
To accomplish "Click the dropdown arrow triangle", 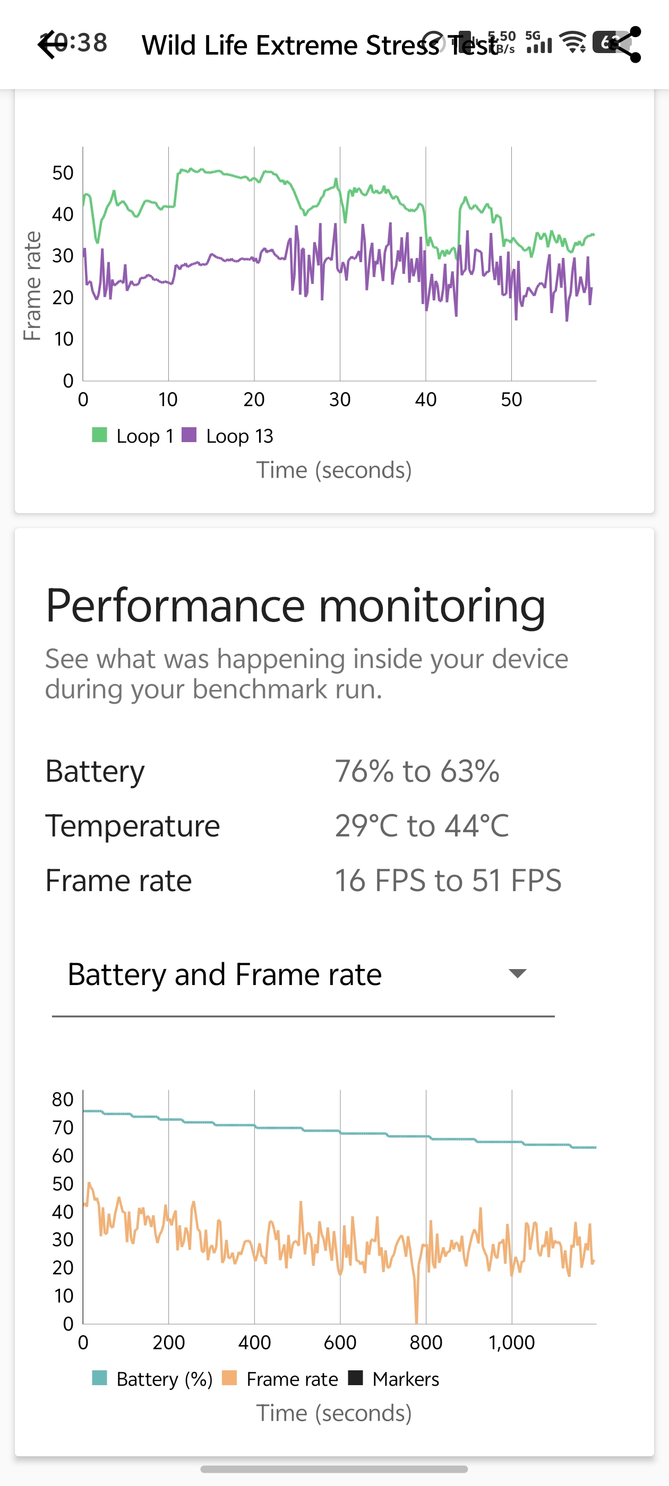I will click(517, 974).
